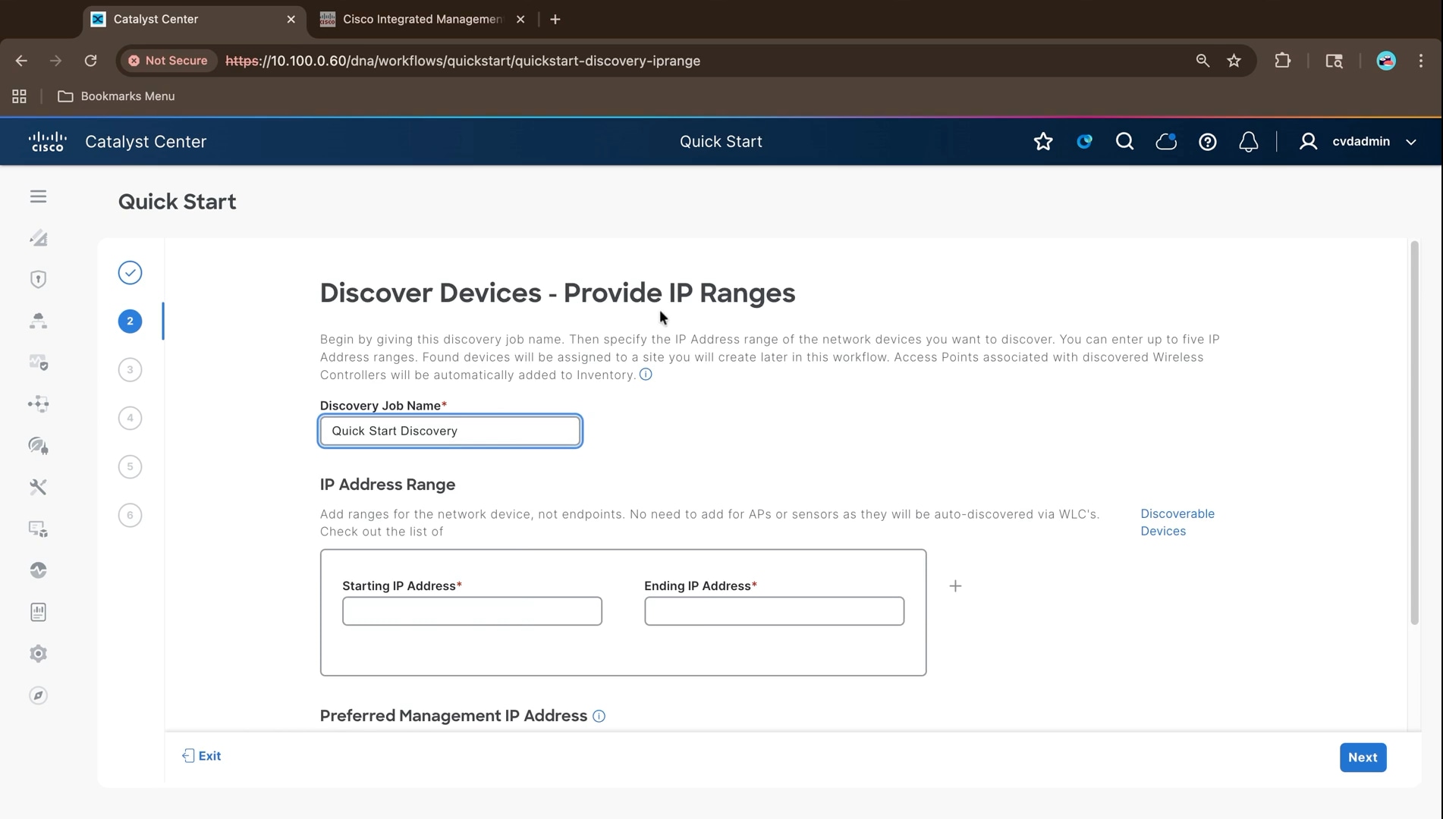Click the notifications bell icon

tap(1248, 142)
